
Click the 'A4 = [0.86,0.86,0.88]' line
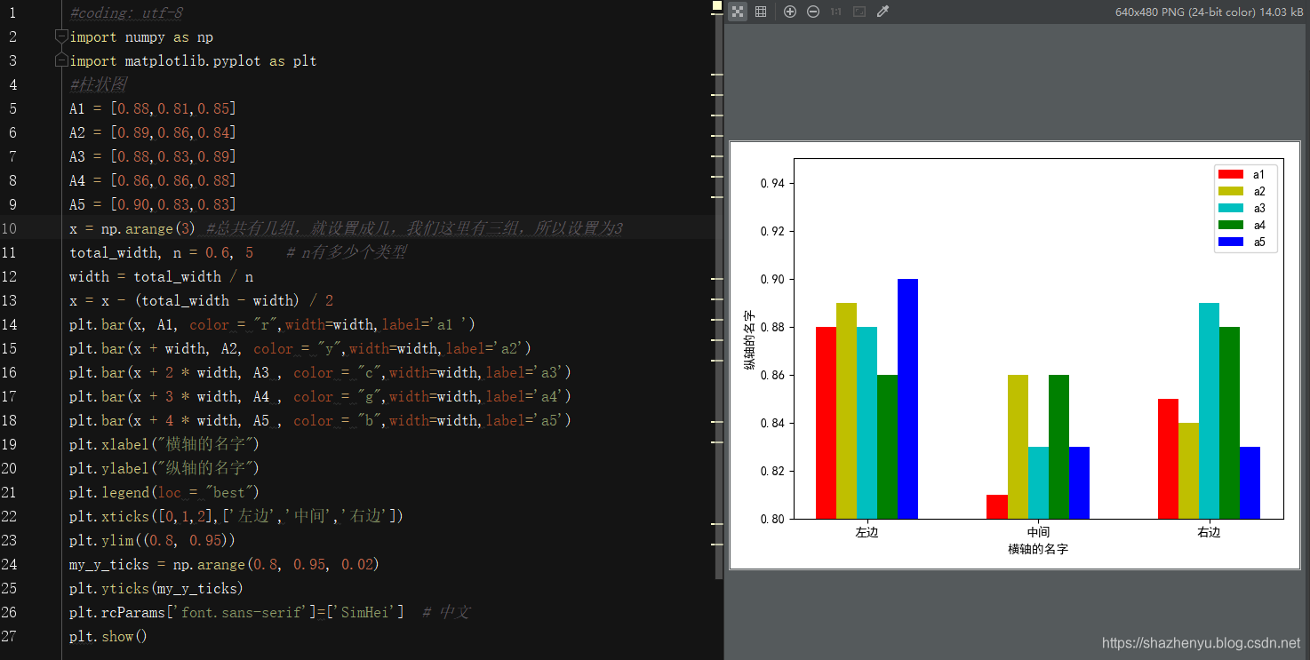tap(153, 180)
